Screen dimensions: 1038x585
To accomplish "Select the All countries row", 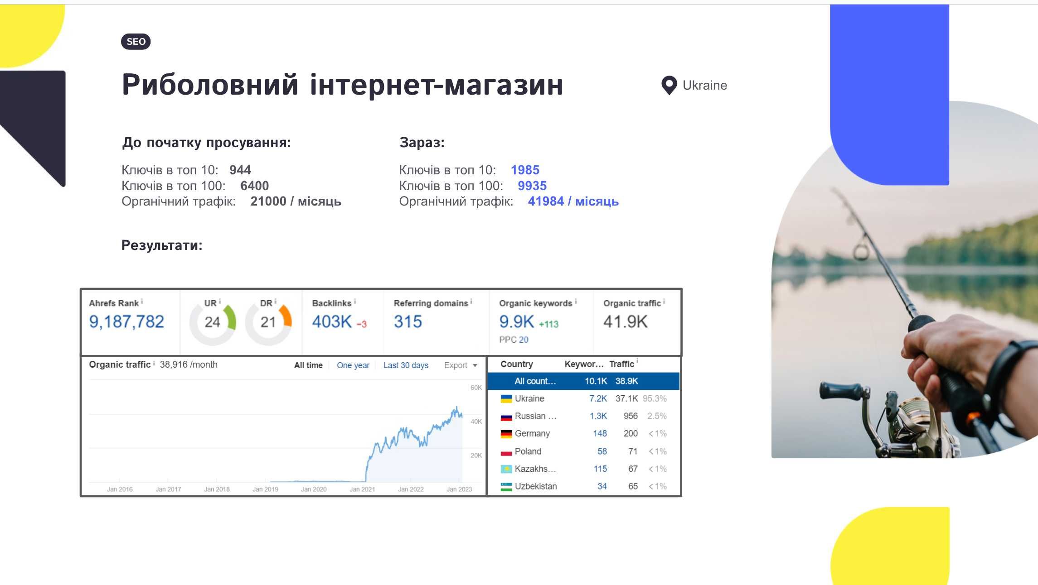I will pos(584,381).
